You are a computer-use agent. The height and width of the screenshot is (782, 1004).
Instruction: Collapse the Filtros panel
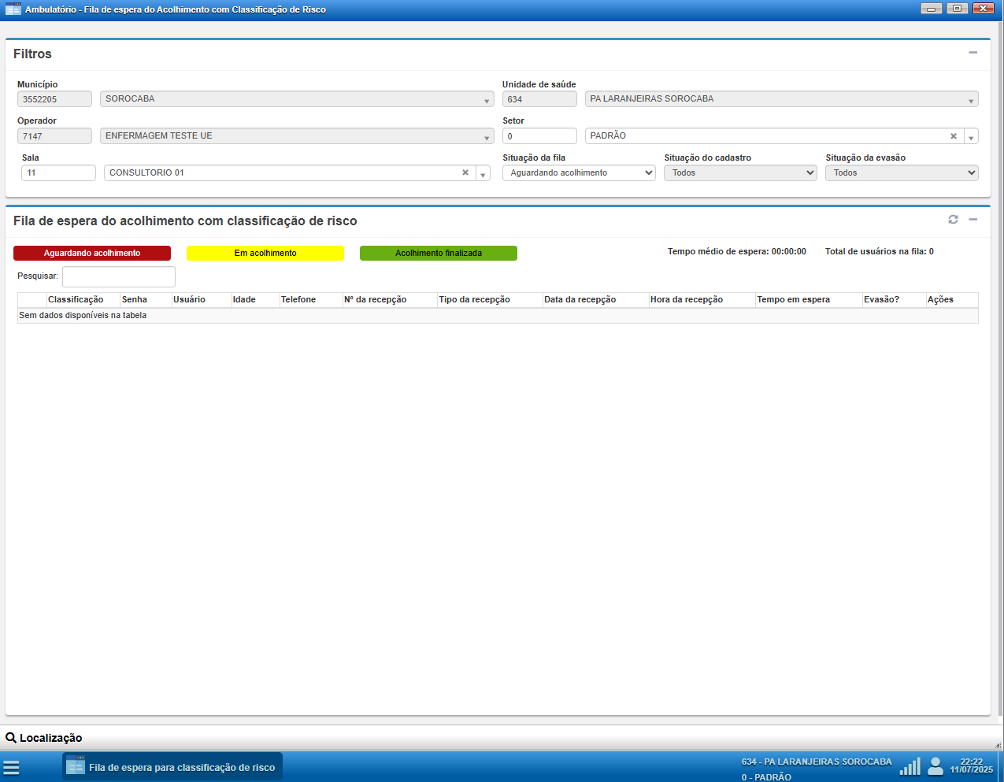coord(973,53)
